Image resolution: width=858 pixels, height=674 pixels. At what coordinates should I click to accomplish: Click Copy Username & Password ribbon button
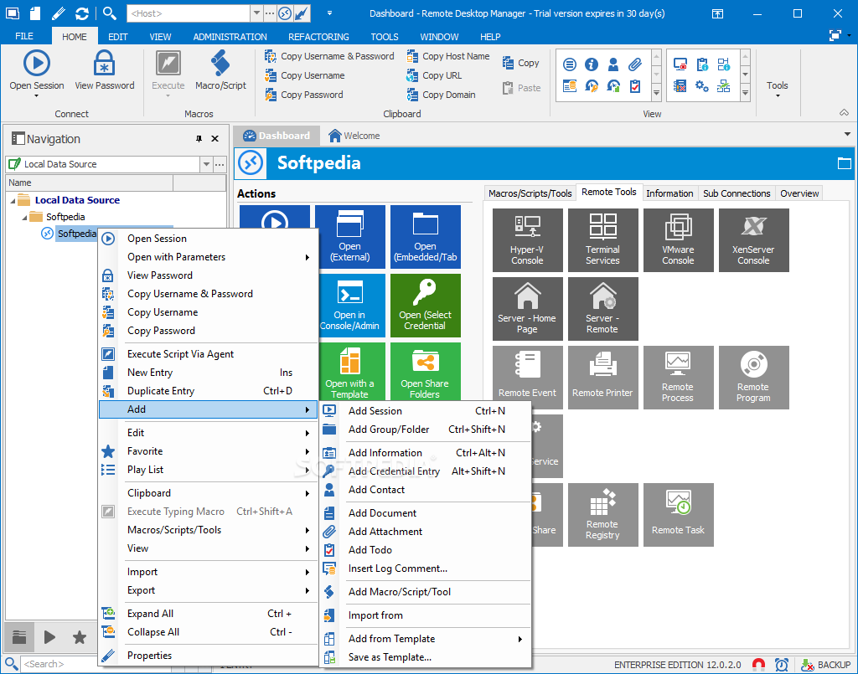tap(329, 56)
